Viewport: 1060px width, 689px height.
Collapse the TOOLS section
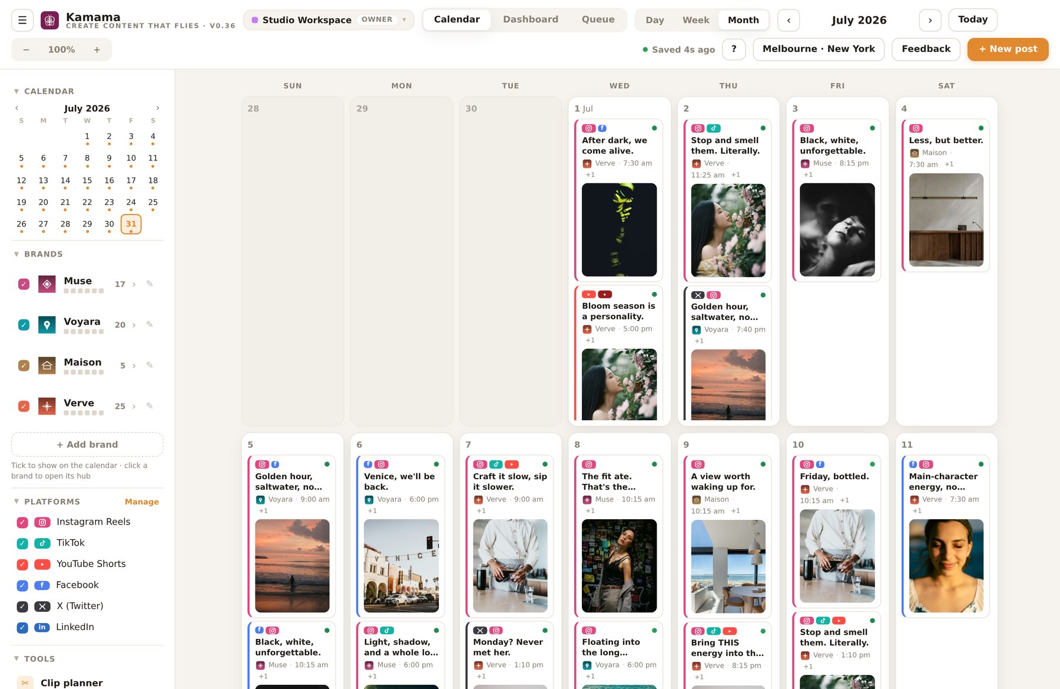[x=16, y=659]
